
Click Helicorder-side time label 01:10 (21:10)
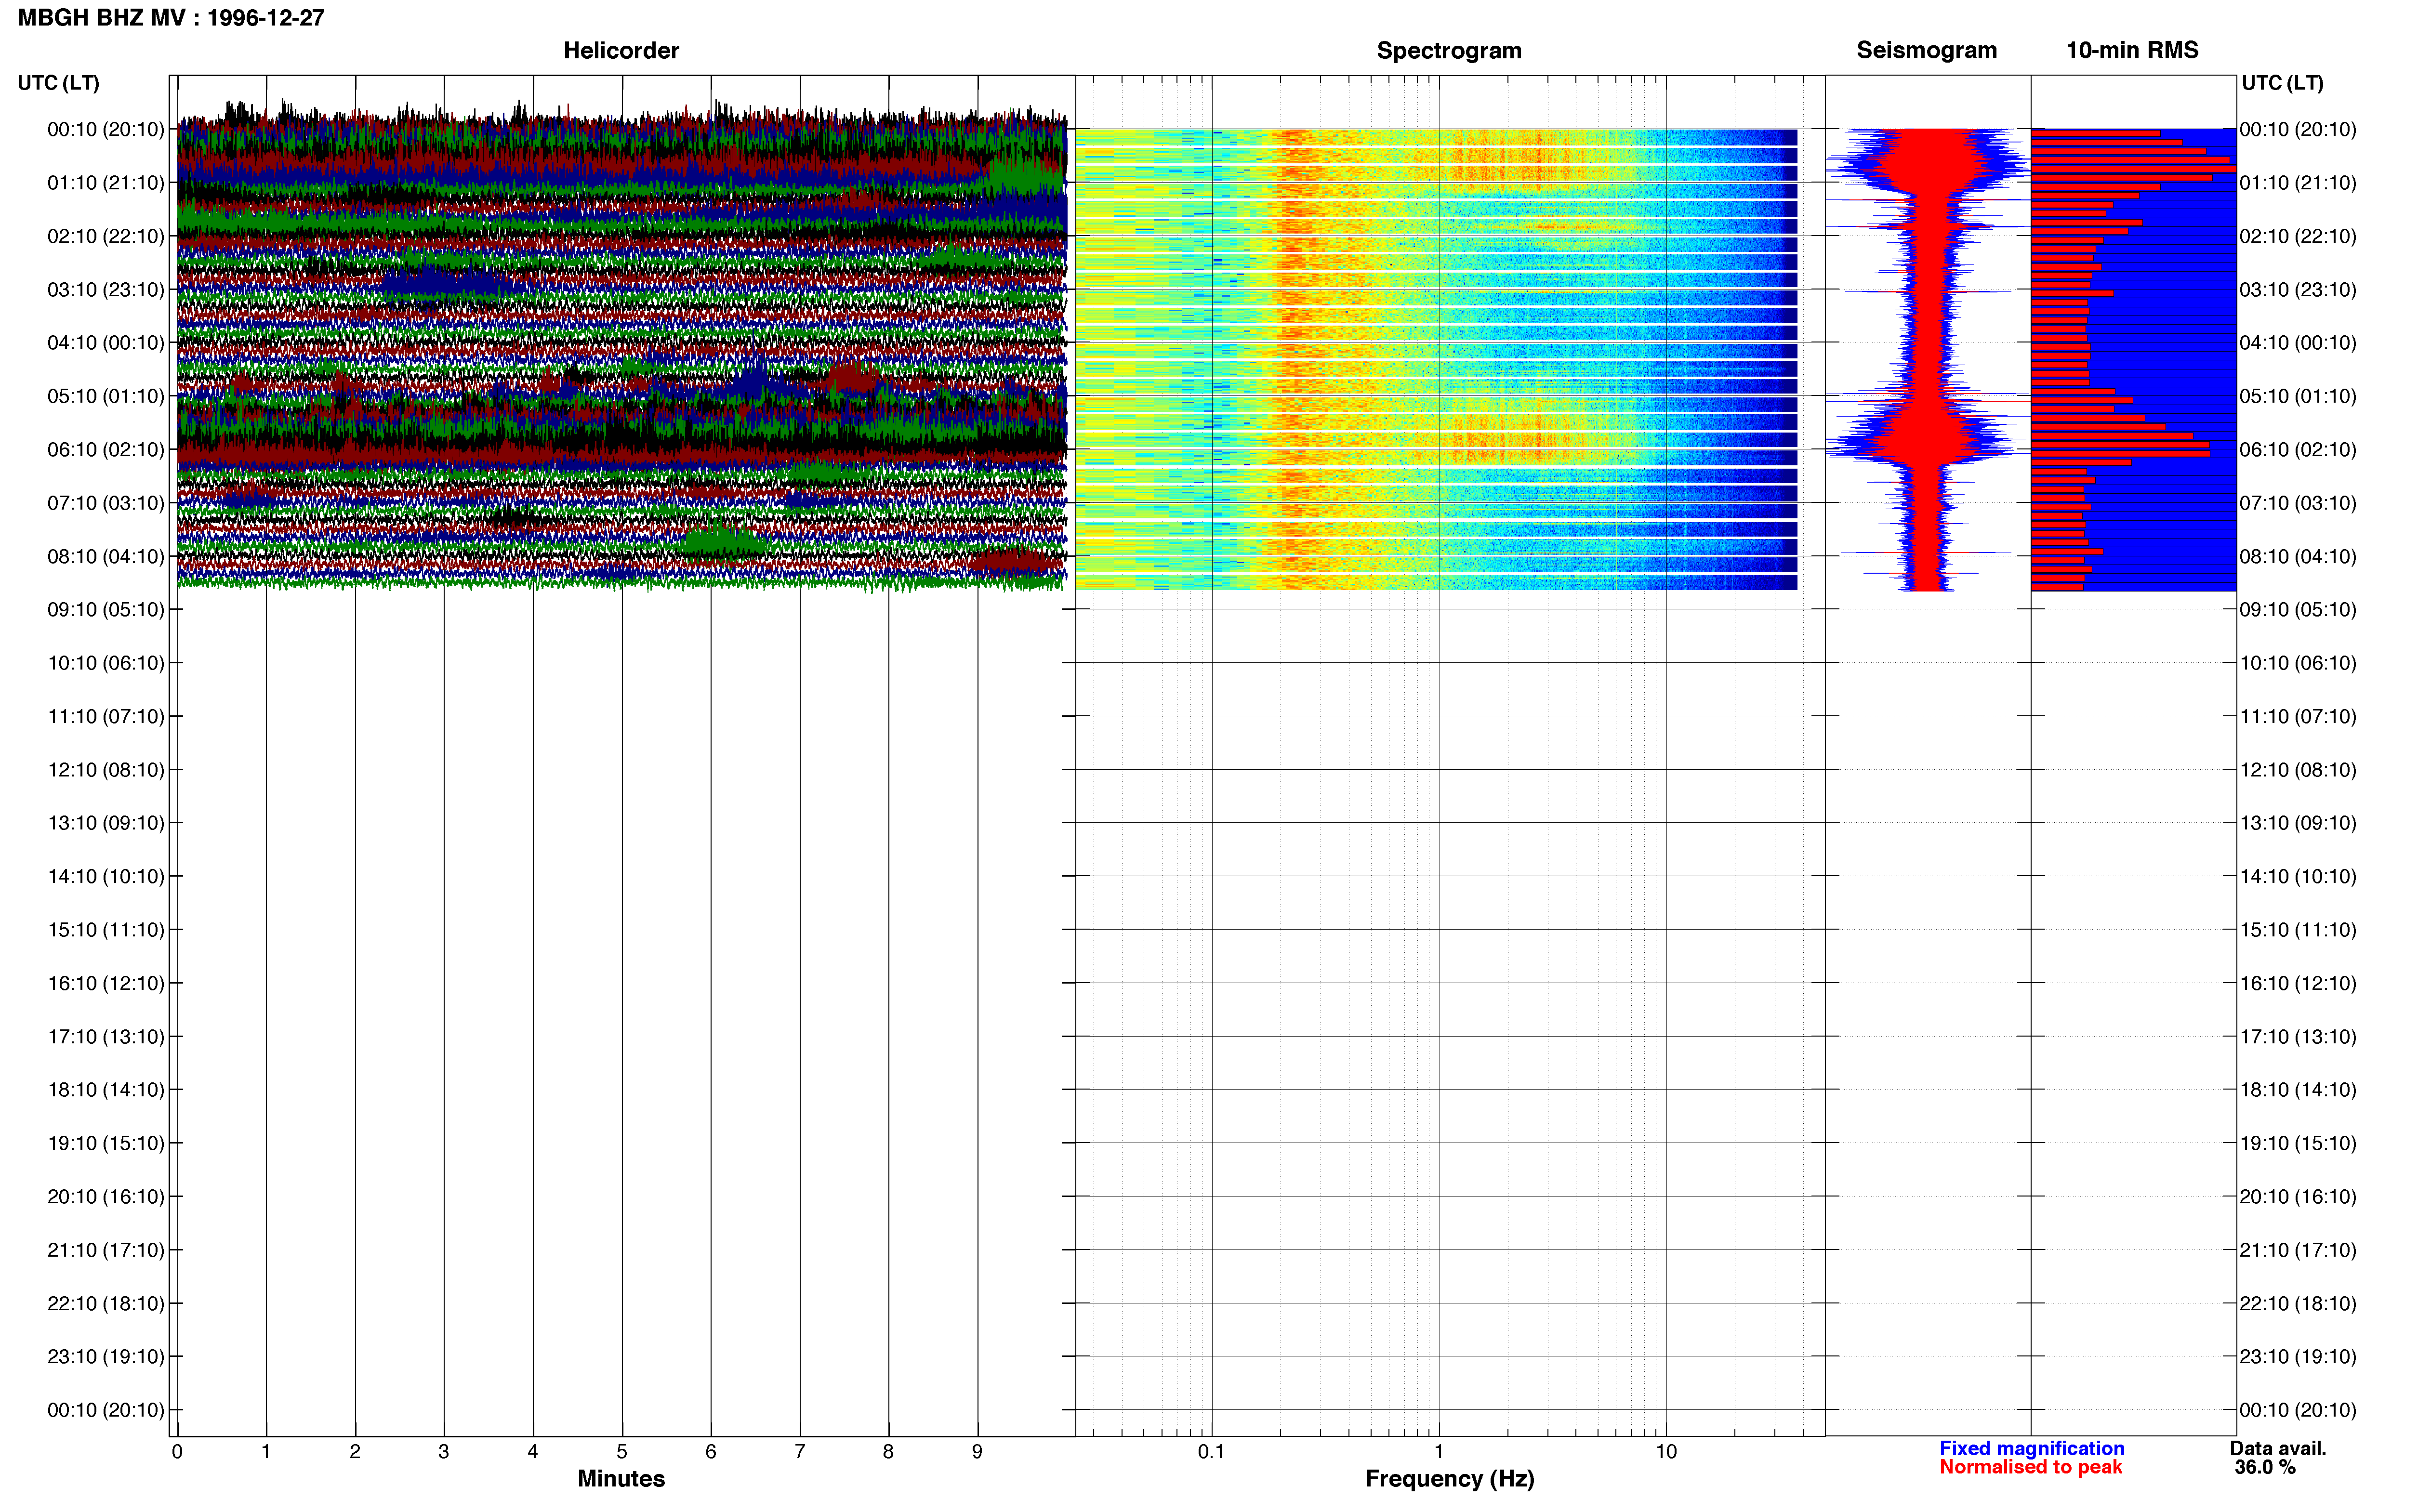coord(106,183)
